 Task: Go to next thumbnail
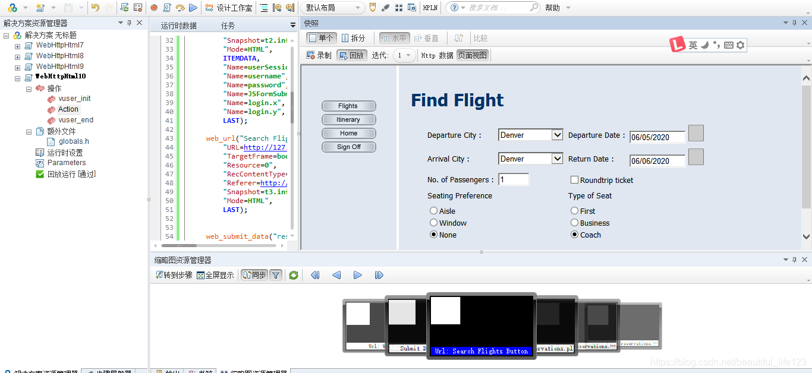(357, 275)
